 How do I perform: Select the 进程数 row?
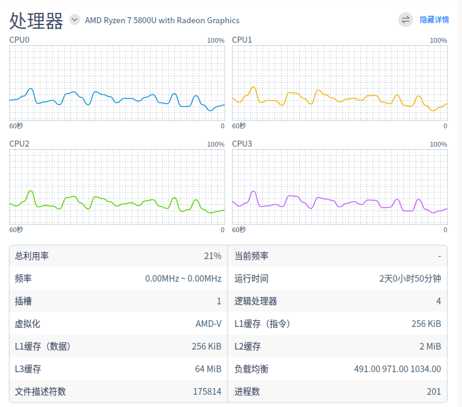(x=338, y=392)
